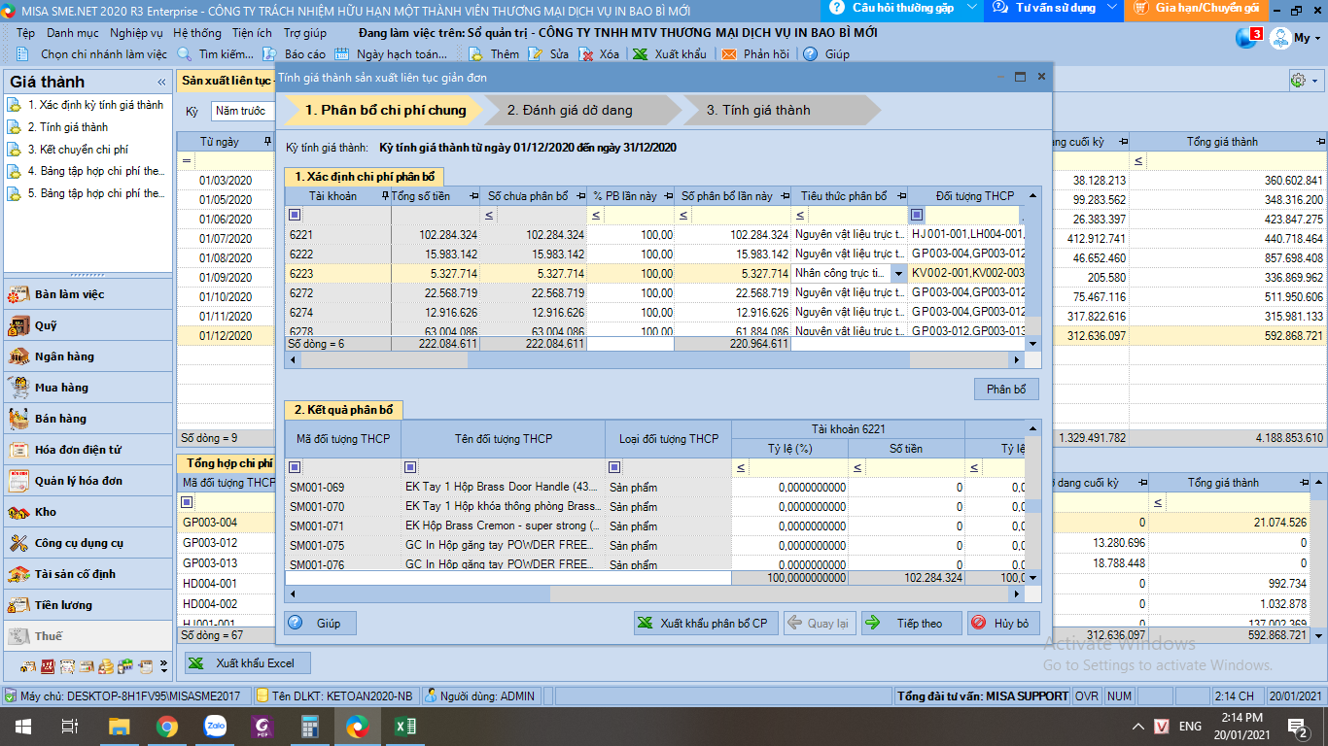Screen dimensions: 1328x746
Task: Go to the Mua hàng module
Action: click(87, 388)
